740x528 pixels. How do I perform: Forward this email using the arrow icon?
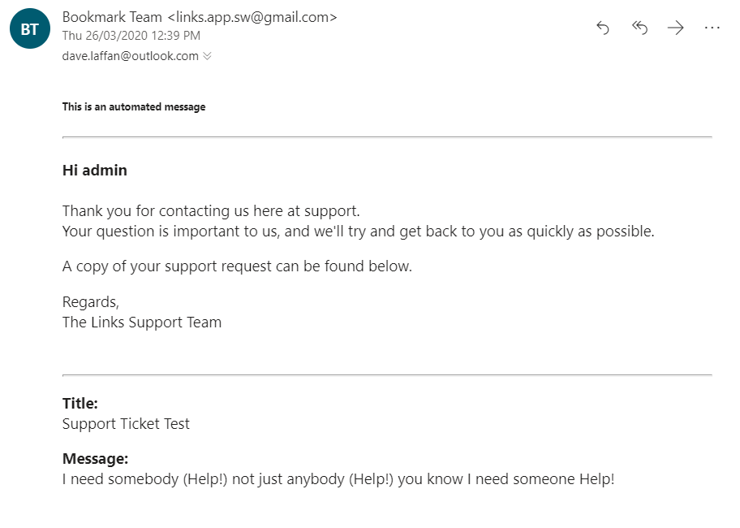(675, 28)
